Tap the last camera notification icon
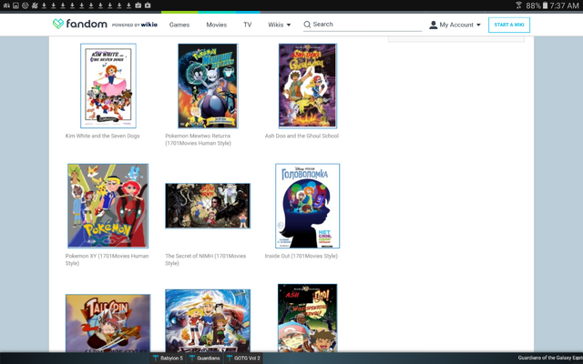The width and height of the screenshot is (583, 364). (148, 5)
